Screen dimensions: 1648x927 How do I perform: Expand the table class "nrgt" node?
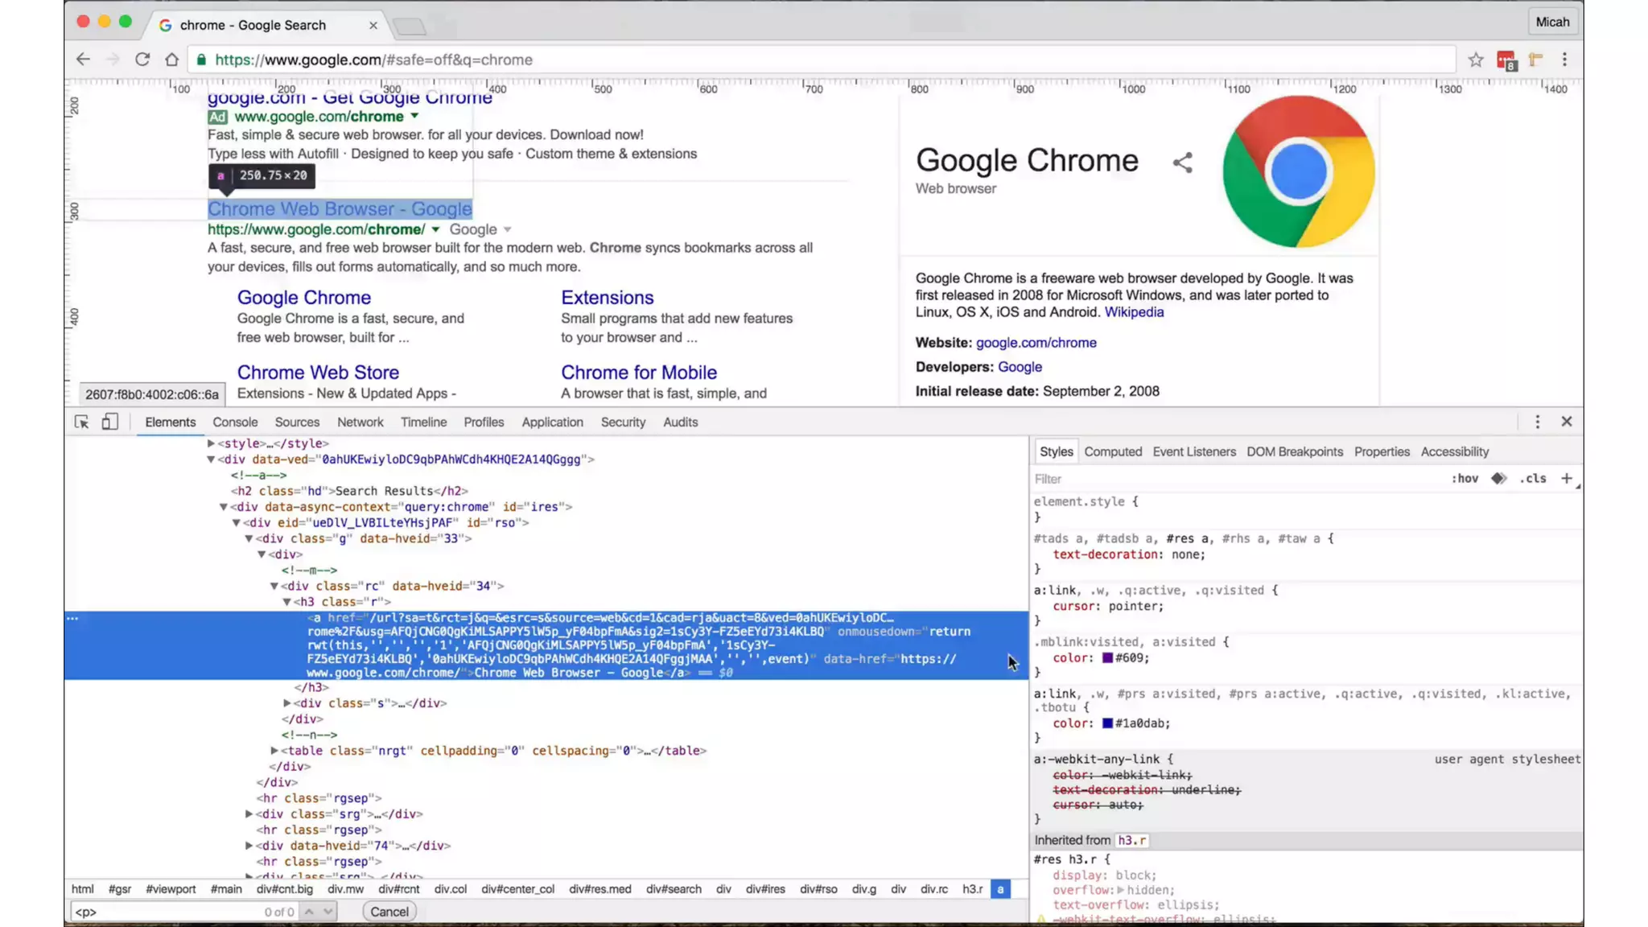[274, 750]
